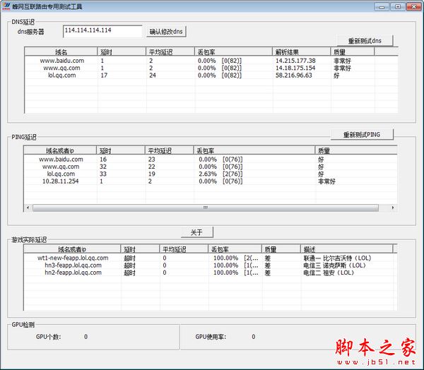Close the window
Screen dimensions: 424x370
[413, 6]
